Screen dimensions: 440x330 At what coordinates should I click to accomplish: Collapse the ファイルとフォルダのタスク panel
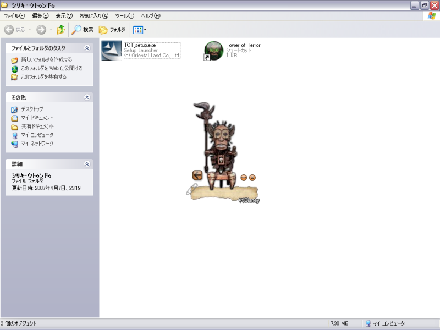(x=87, y=48)
